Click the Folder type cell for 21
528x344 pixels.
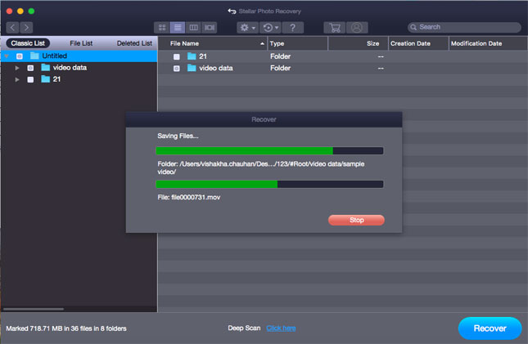pos(280,56)
